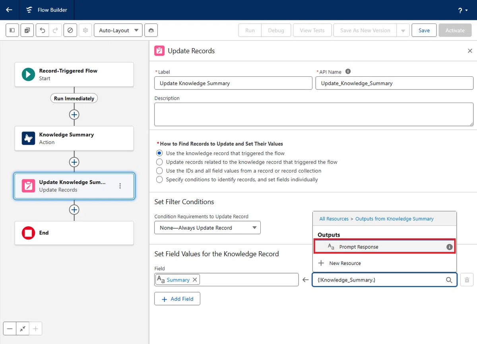Zoom out canvas with minus icon
The height and width of the screenshot is (344, 477).
[10, 328]
